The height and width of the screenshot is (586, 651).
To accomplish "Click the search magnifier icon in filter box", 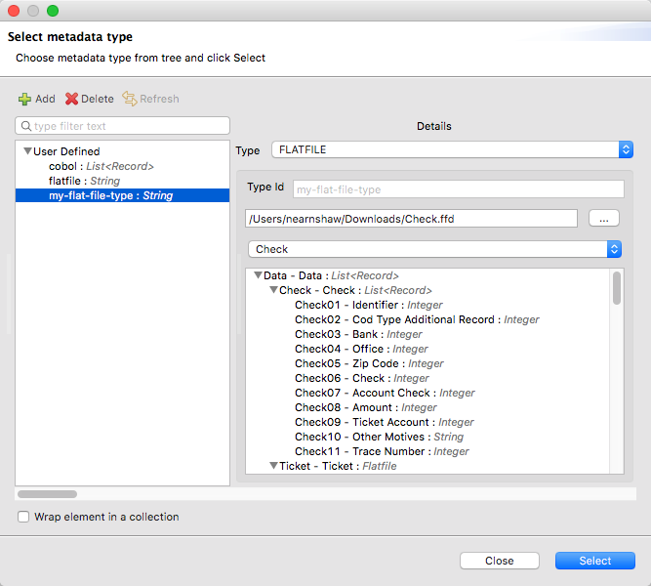I will click(25, 126).
